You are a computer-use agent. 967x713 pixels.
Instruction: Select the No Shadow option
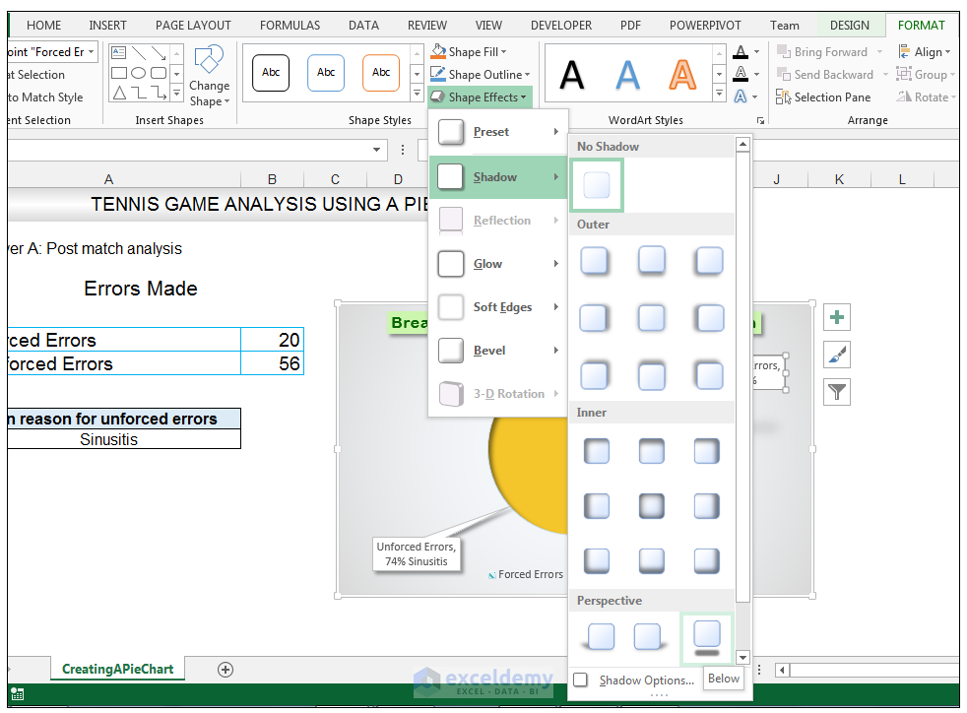tap(597, 185)
